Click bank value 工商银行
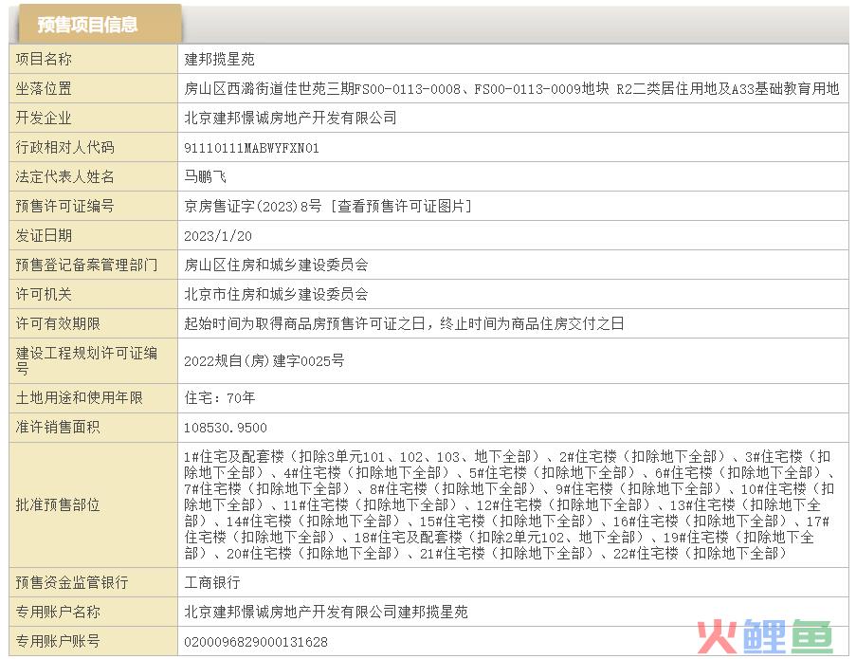Image resolution: width=856 pixels, height=659 pixels. 212,583
